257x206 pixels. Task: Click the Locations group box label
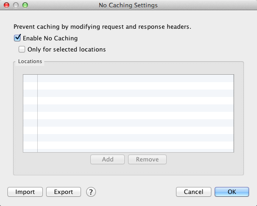point(30,61)
